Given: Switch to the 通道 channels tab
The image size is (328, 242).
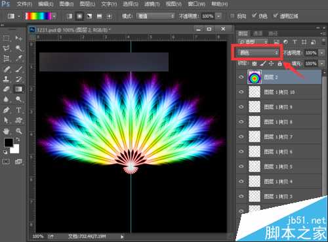Looking at the screenshot, I should point(257,33).
